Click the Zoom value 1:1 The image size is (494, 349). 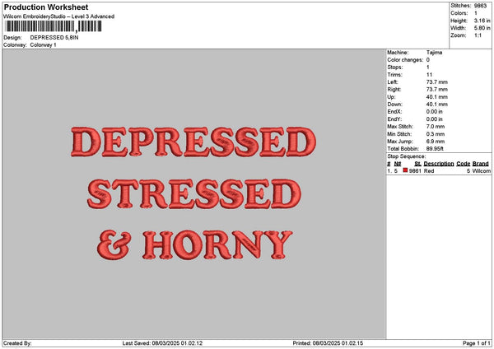(478, 35)
